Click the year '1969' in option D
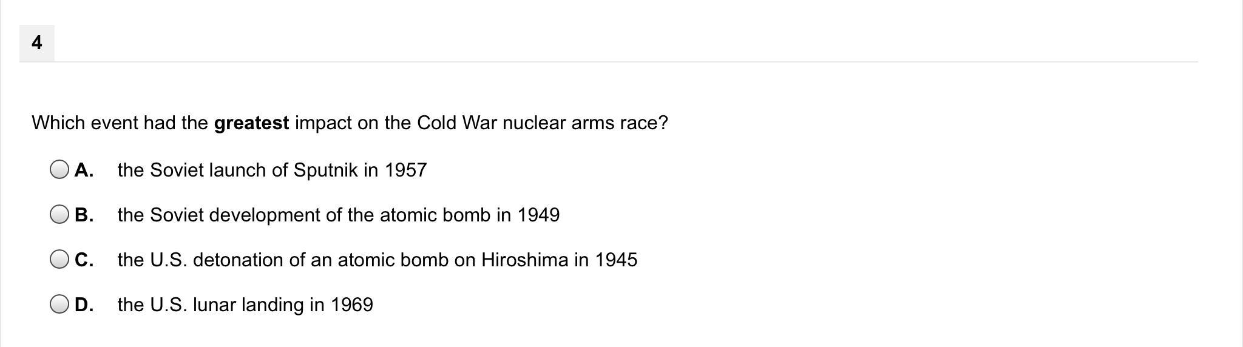Screen dimensions: 1243x347 tap(351, 305)
